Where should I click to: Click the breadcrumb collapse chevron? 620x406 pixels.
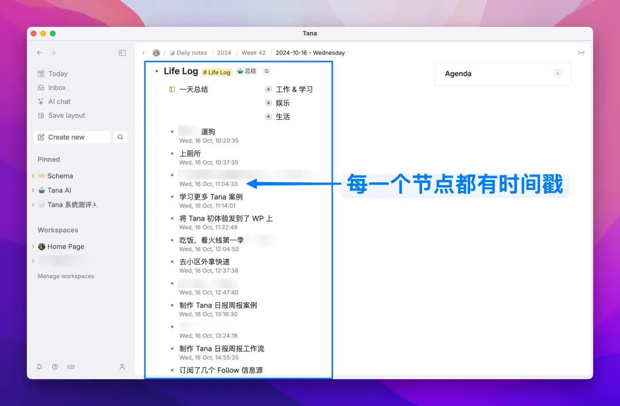(x=144, y=53)
